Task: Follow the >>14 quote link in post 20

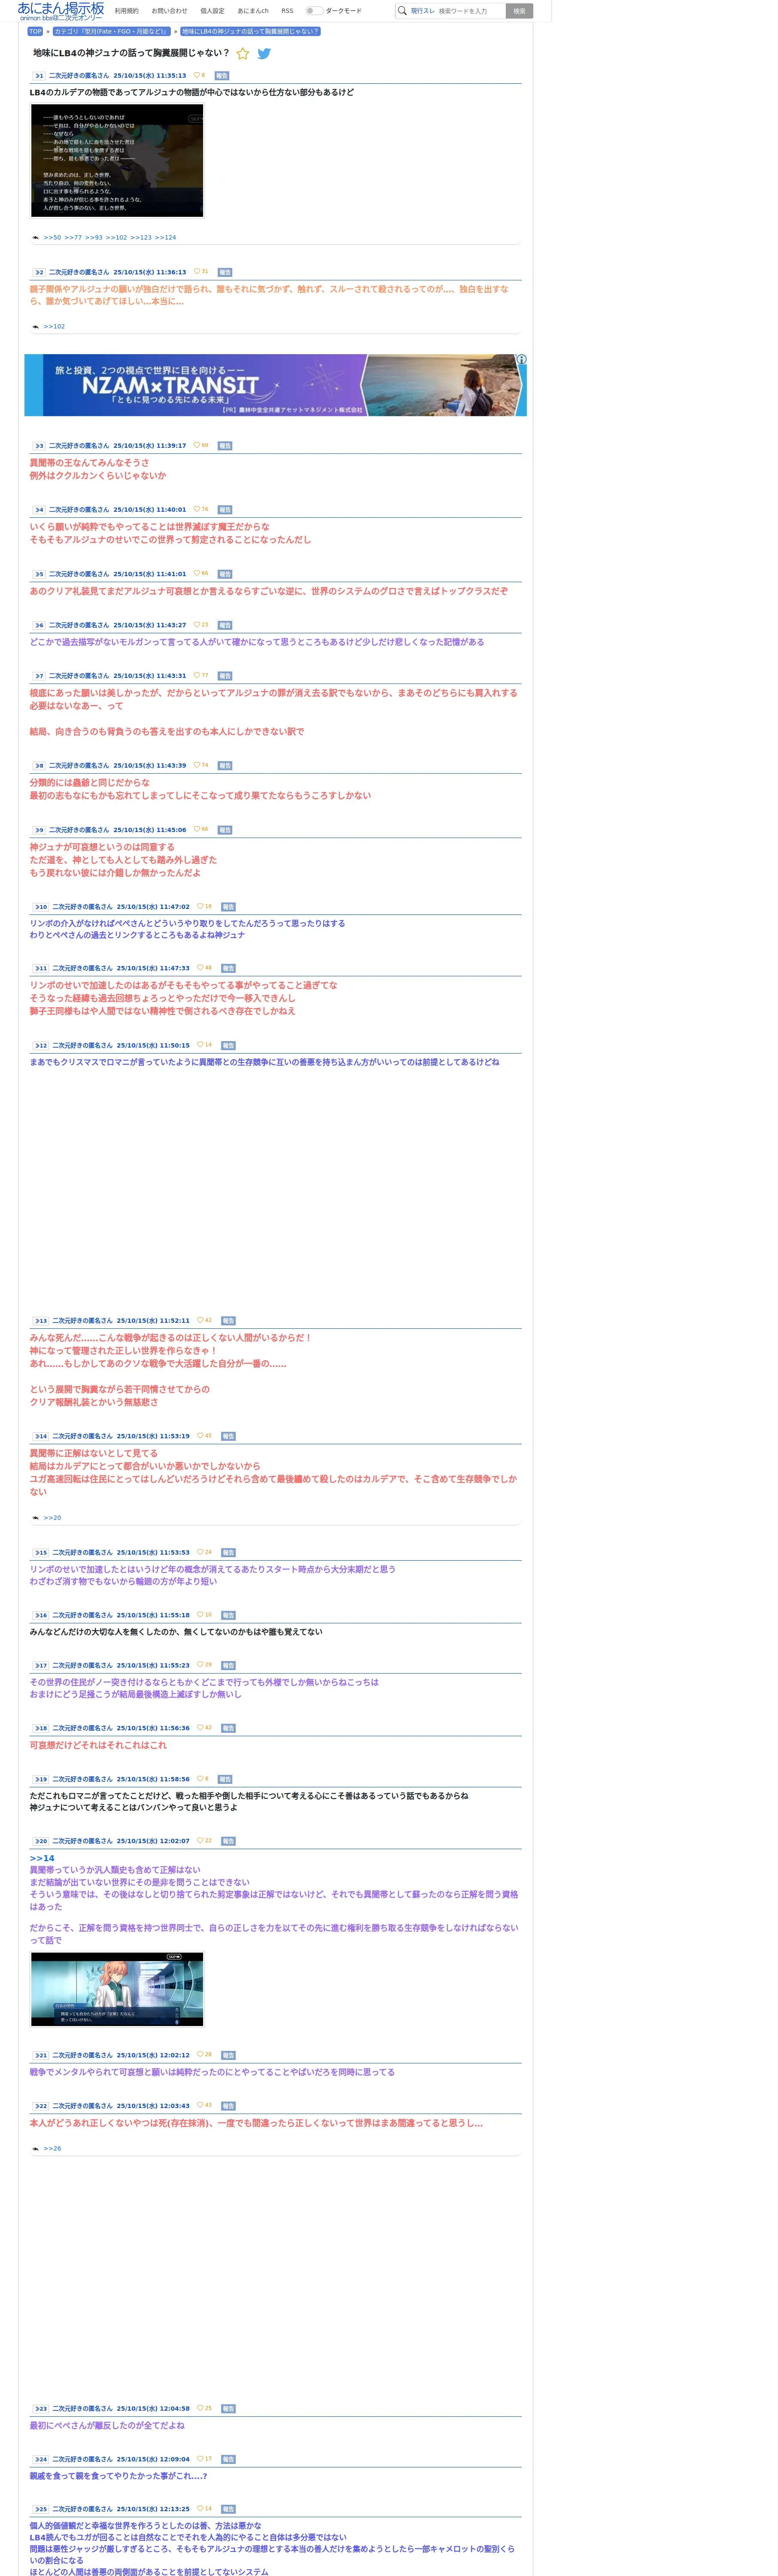Action: pos(42,1858)
